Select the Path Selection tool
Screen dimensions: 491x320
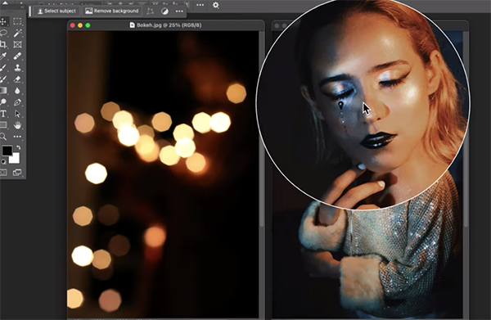pyautogui.click(x=17, y=114)
